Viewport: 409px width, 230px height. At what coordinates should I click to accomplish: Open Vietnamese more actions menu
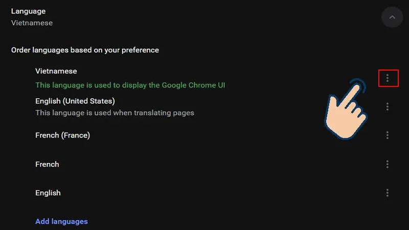(388, 78)
